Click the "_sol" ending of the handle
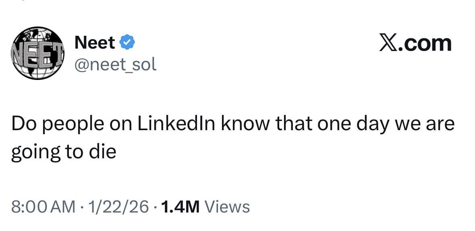This screenshot has width=475, height=231. [143, 64]
